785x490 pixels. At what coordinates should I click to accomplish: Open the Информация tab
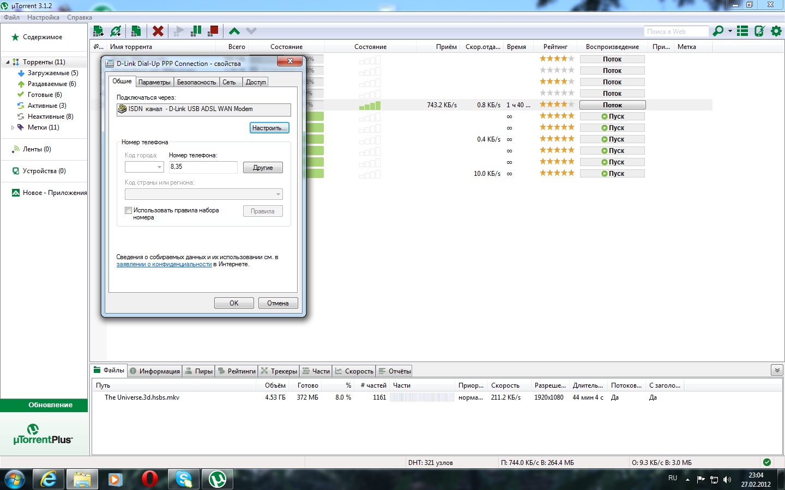pos(154,371)
